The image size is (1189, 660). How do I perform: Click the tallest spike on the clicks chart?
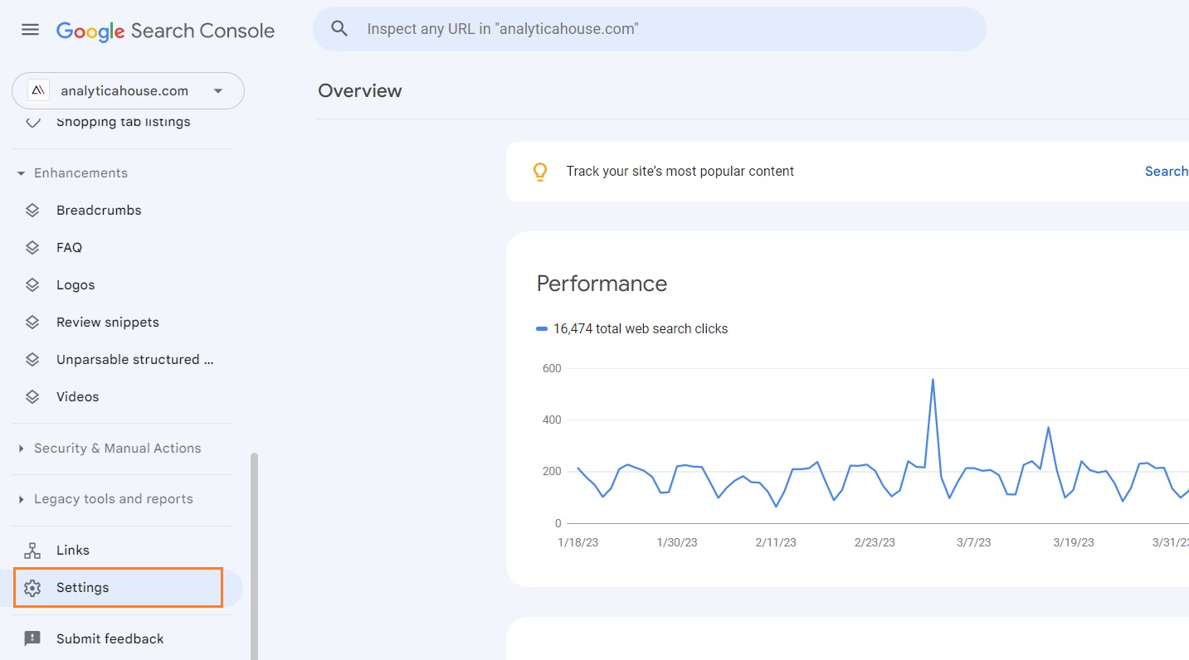click(x=933, y=380)
